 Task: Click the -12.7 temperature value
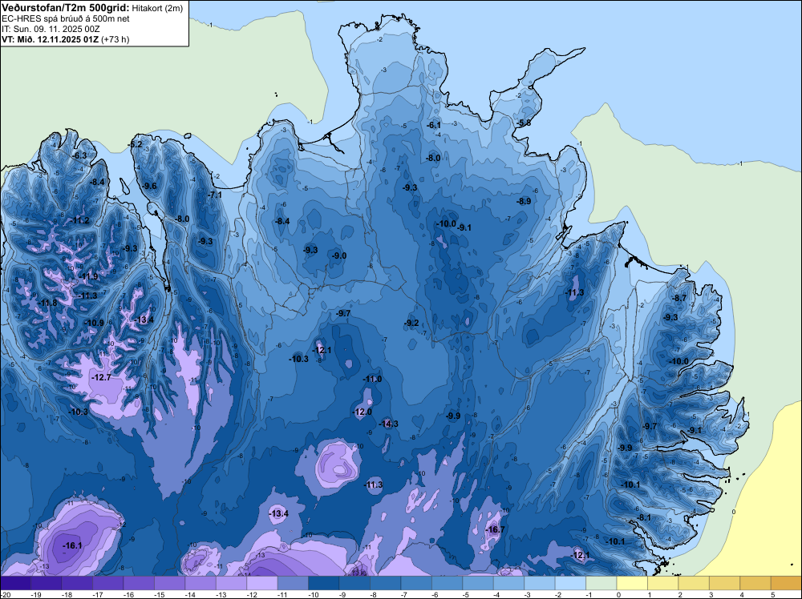(x=101, y=377)
